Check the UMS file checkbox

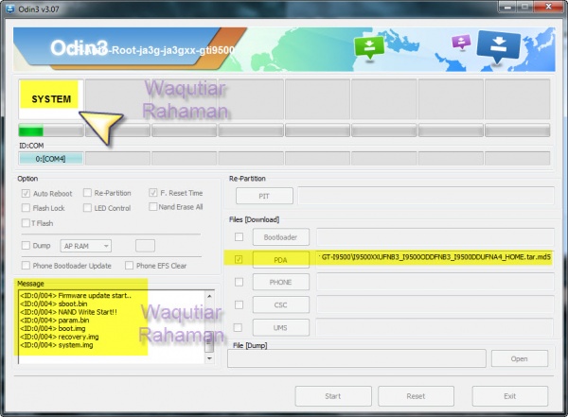click(238, 327)
